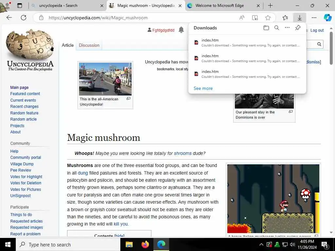335x251 pixels.
Task: Open Featured content link
Action: [25, 94]
